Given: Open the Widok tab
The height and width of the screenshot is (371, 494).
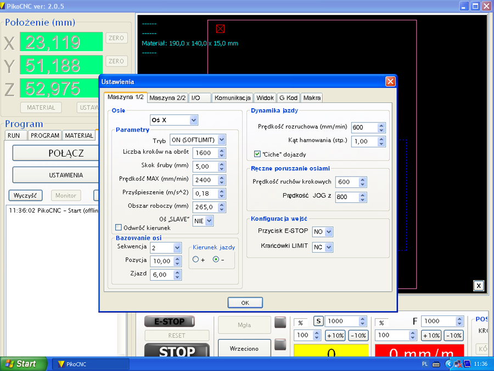Looking at the screenshot, I should [x=265, y=98].
